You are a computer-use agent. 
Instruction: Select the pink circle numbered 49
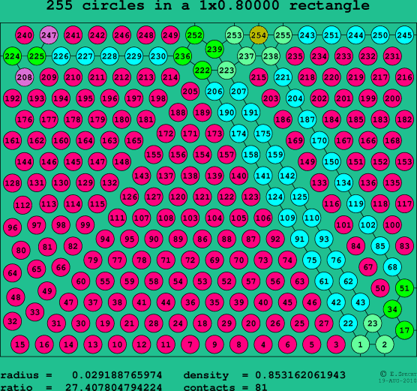47,290
